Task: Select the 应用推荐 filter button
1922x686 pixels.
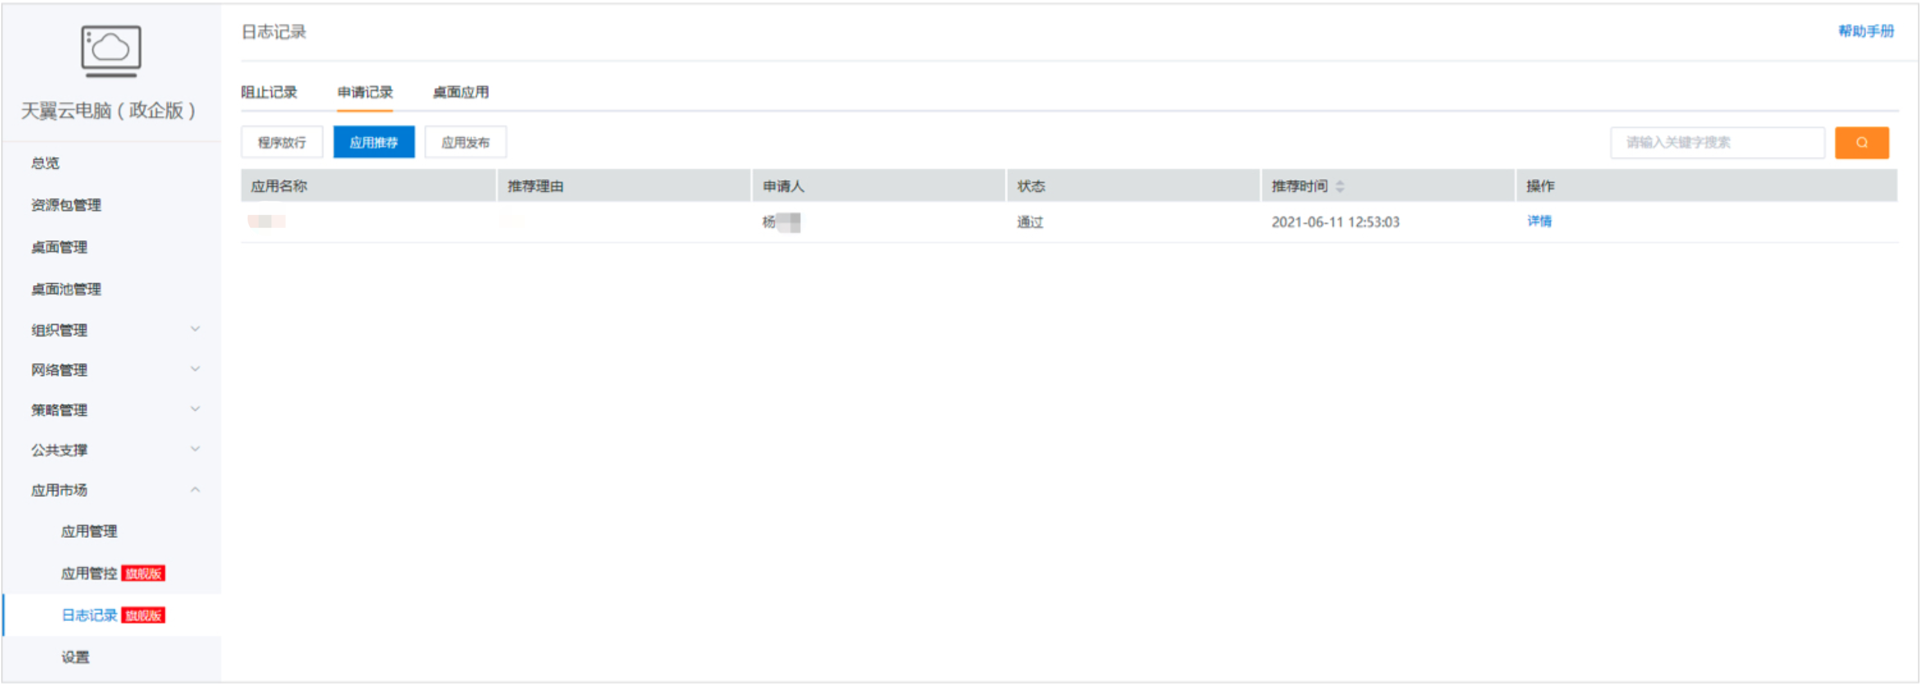Action: tap(374, 142)
